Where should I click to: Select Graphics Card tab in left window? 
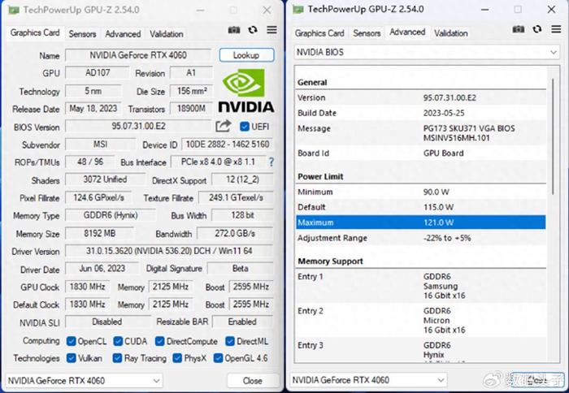[x=35, y=32]
